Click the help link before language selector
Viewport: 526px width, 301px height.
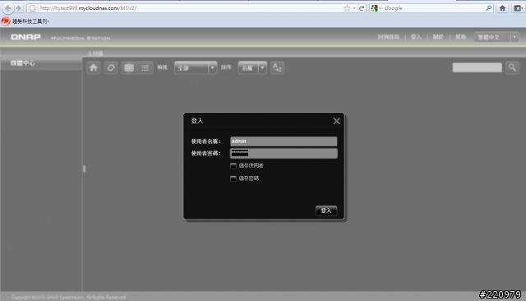(460, 37)
